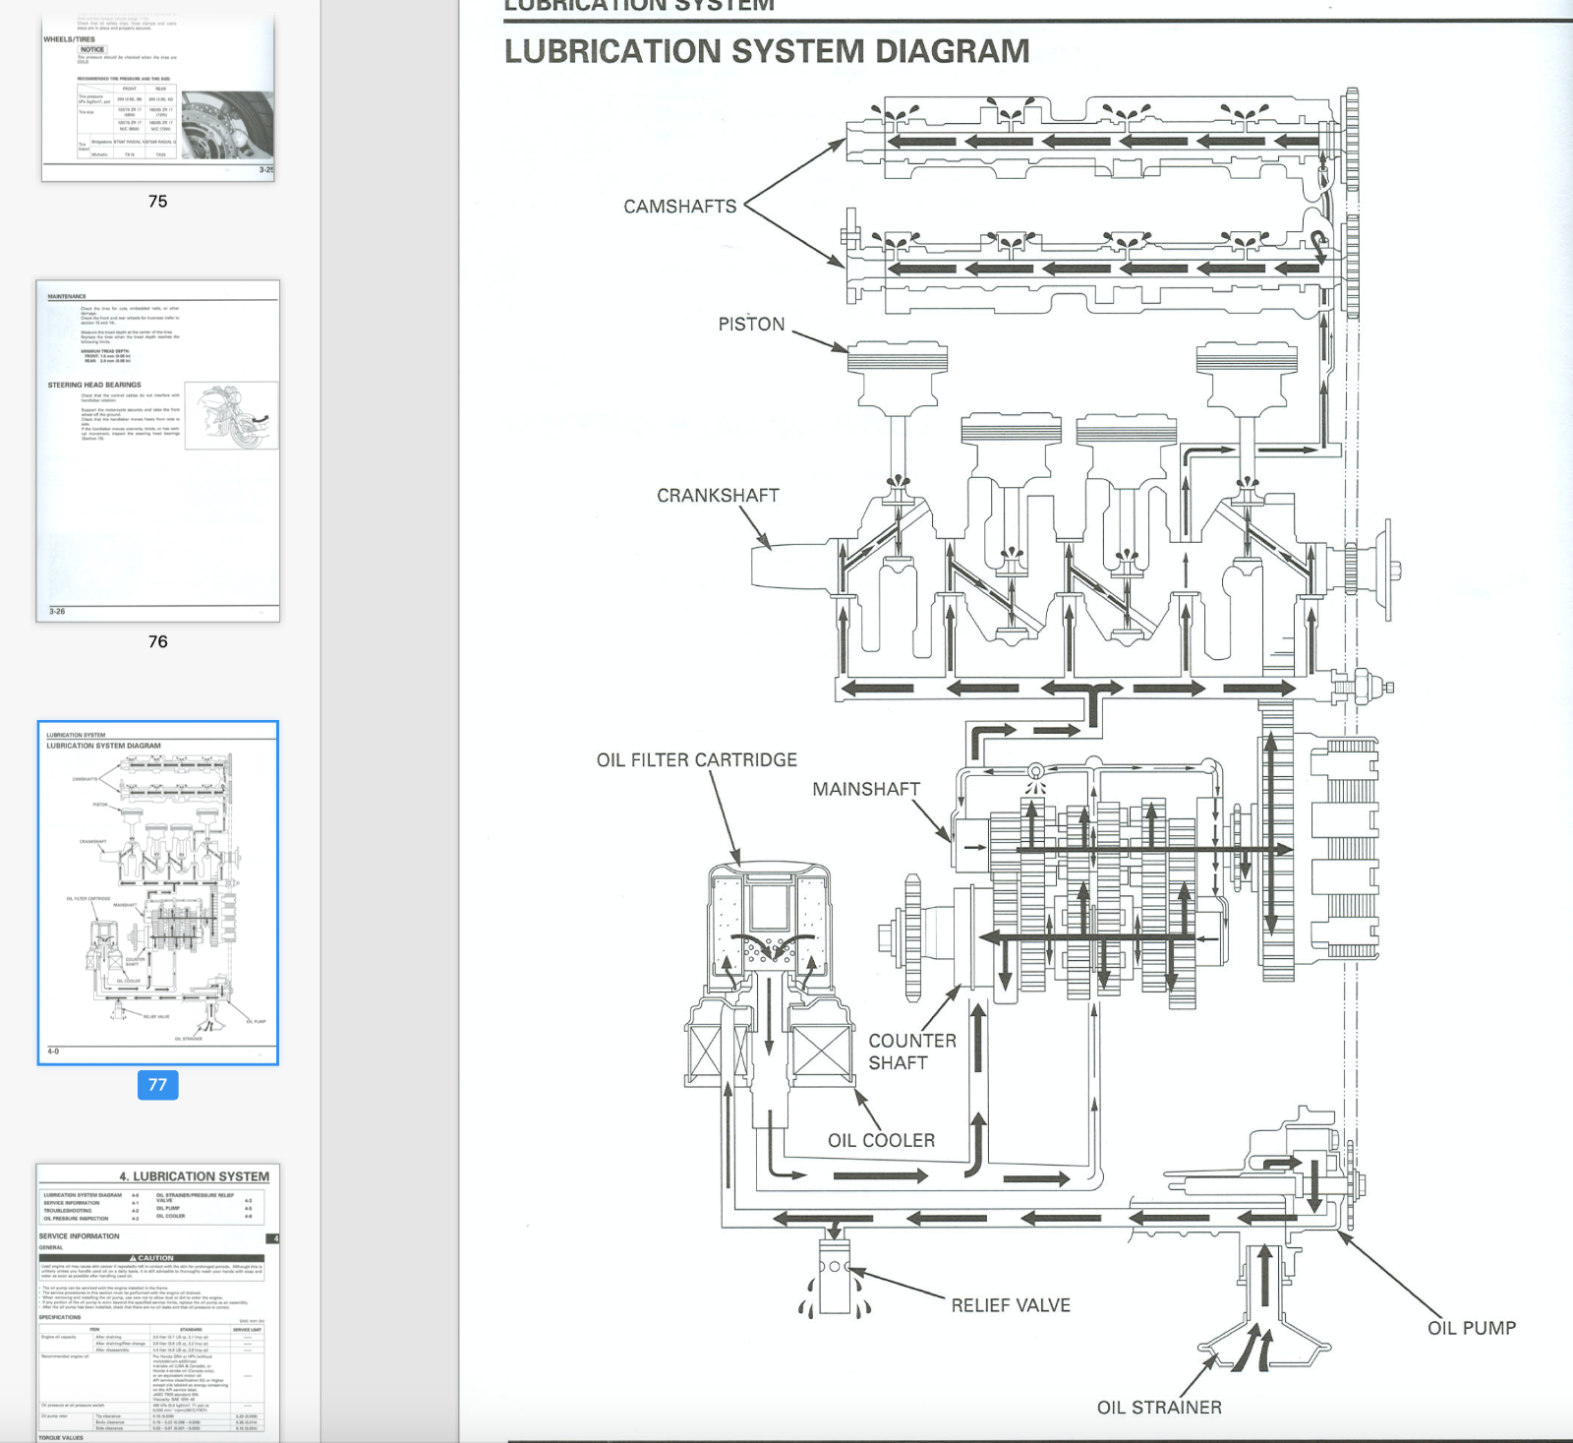Click the CRANKSHAFT label
This screenshot has width=1573, height=1443.
[x=718, y=496]
